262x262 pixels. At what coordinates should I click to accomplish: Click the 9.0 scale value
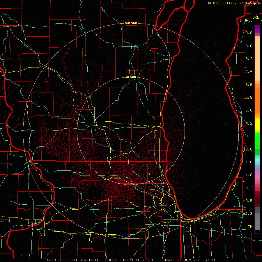click(249, 46)
